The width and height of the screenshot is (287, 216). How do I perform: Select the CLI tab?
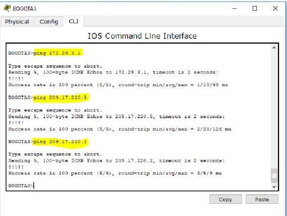(74, 21)
